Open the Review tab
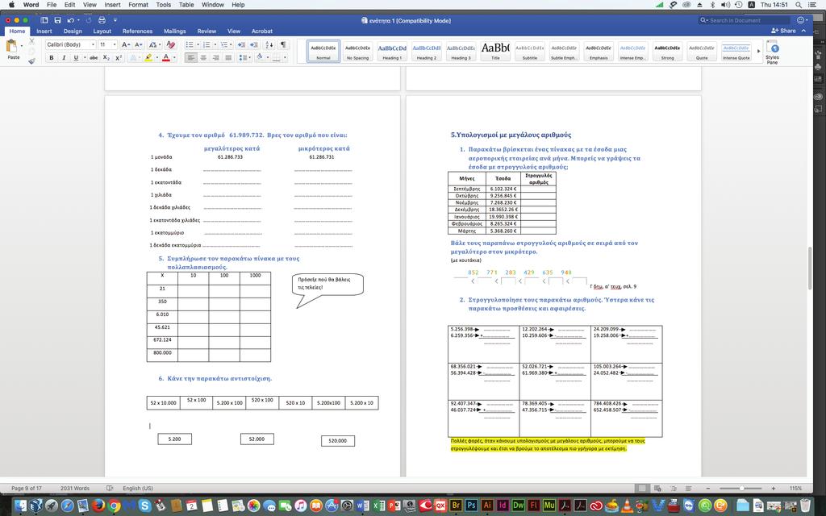 (x=206, y=31)
